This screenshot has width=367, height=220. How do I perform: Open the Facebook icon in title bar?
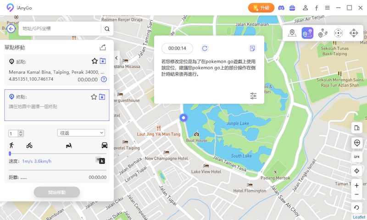[x=316, y=8]
